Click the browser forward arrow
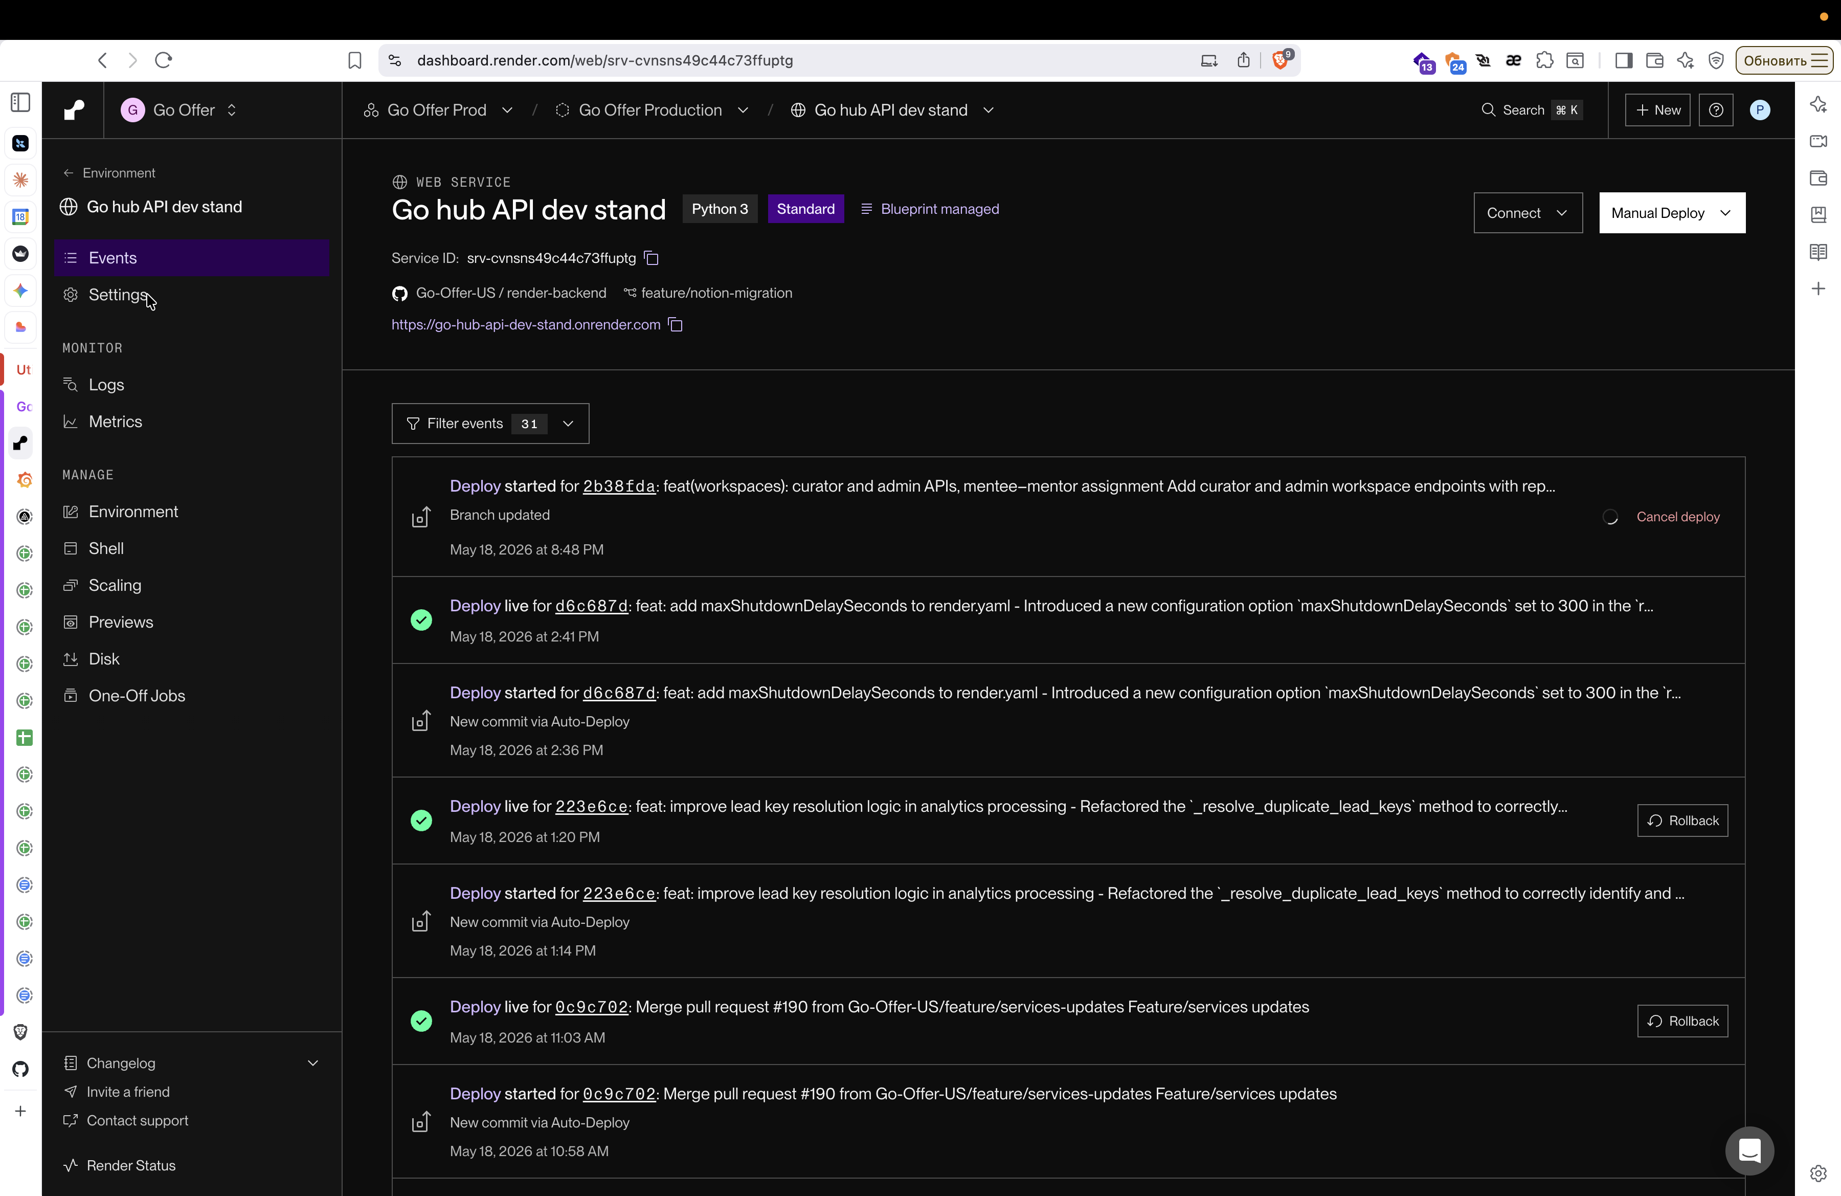Image resolution: width=1841 pixels, height=1196 pixels. 132,60
